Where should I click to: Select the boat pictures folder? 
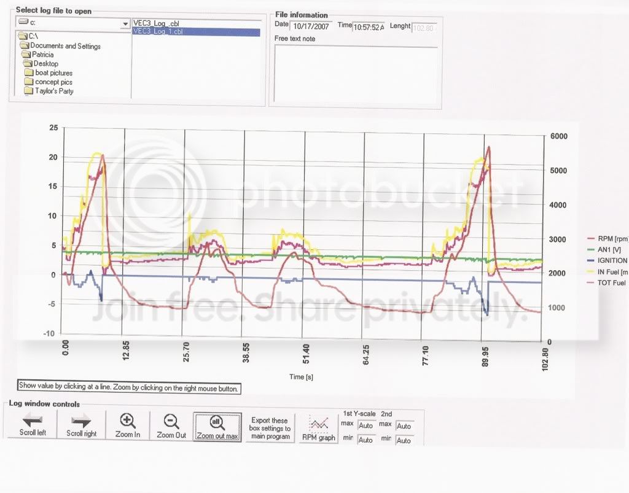click(49, 72)
